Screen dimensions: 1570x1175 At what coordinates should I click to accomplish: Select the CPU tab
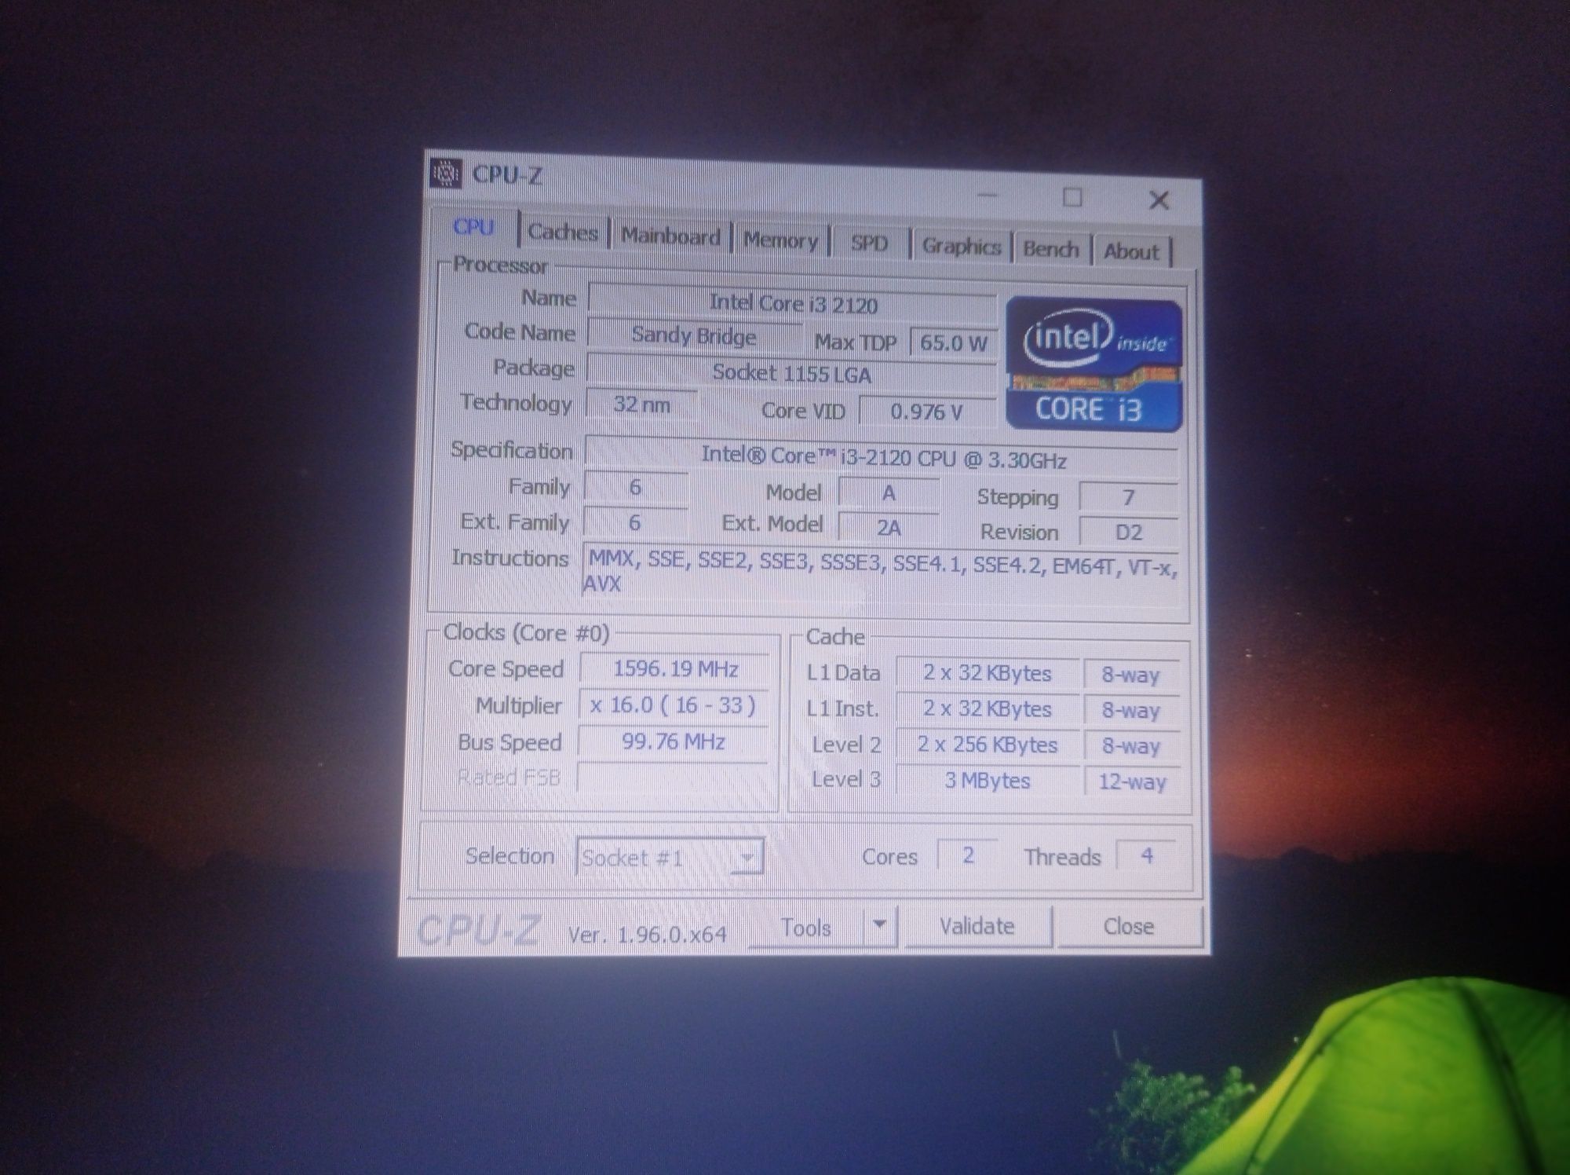pos(473,228)
